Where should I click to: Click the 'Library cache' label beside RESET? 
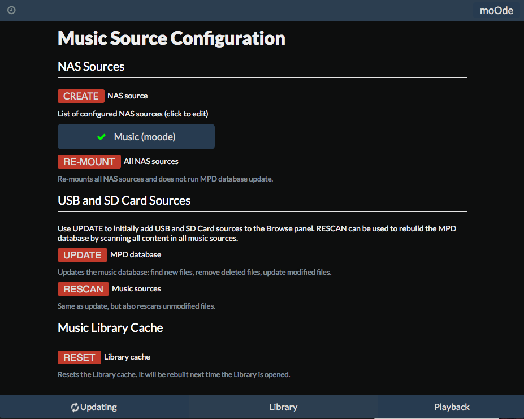click(127, 357)
